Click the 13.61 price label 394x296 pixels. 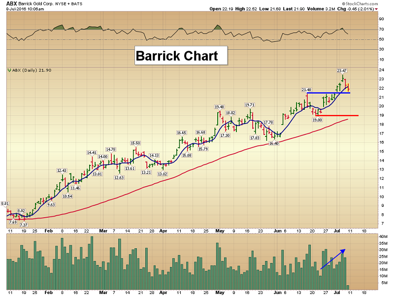point(130,168)
